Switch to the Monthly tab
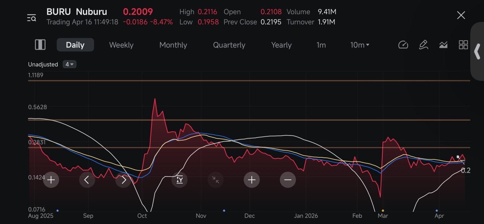The width and height of the screenshot is (484, 224). coord(173,45)
